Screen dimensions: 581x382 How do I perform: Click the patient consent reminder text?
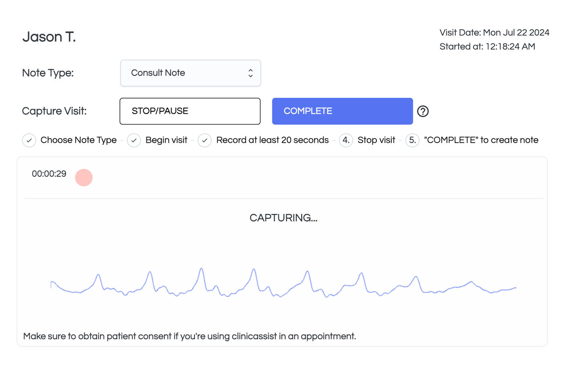coord(189,336)
